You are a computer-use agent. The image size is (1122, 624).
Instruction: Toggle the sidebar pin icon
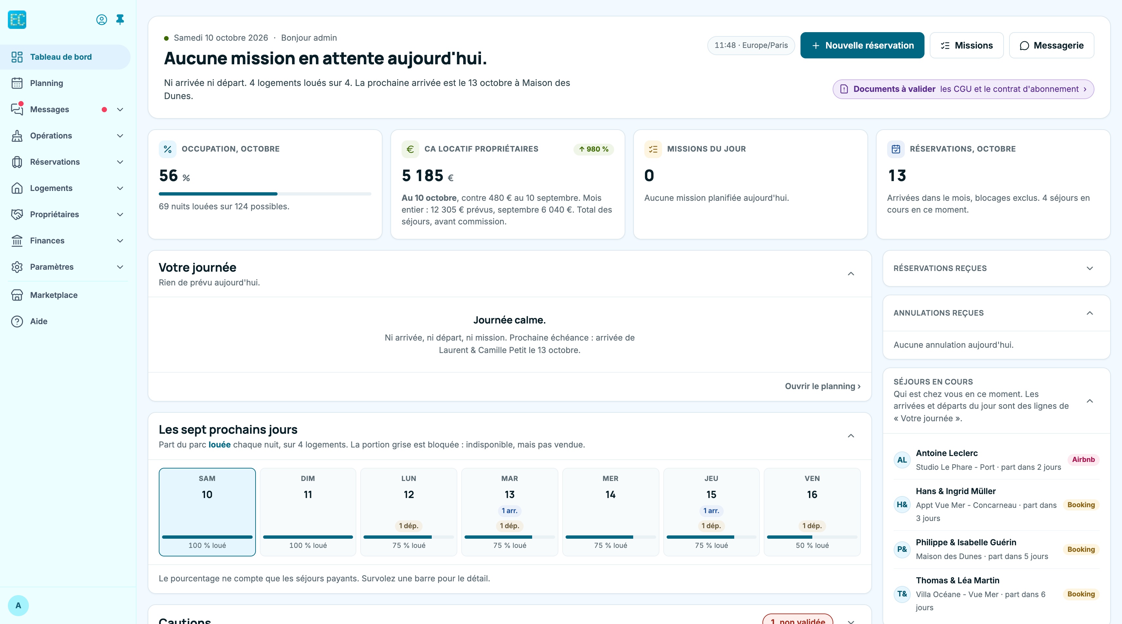tap(120, 20)
